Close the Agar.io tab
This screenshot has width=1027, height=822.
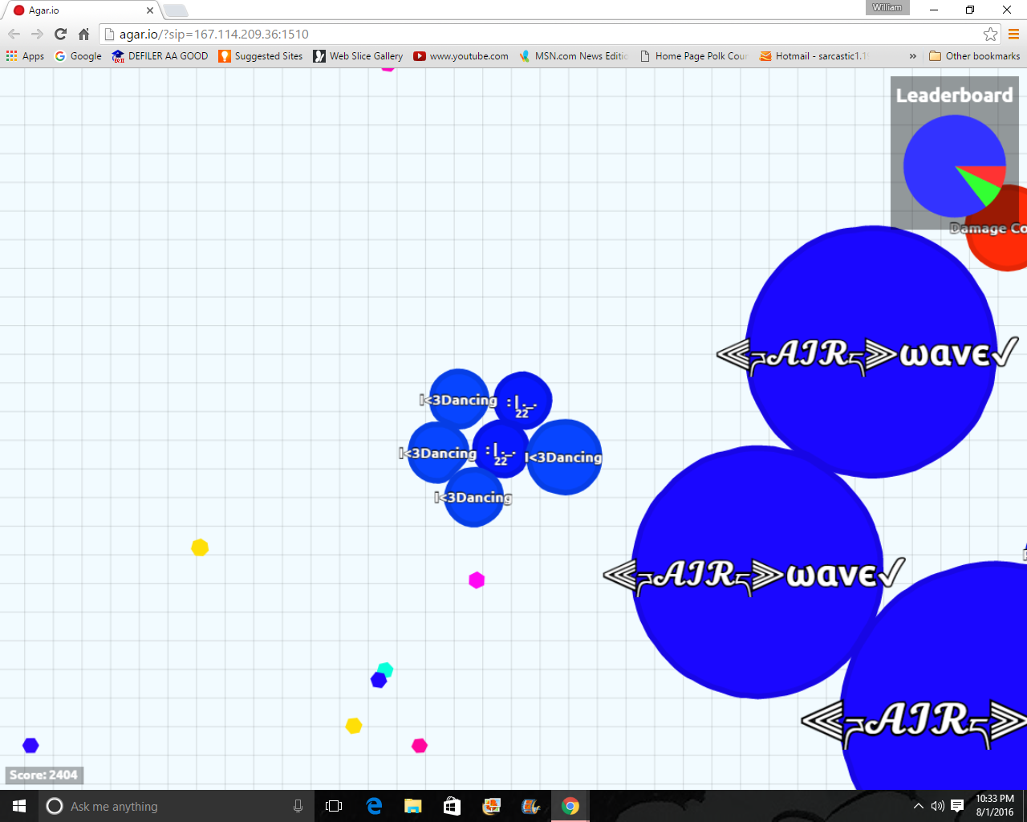pyautogui.click(x=149, y=10)
